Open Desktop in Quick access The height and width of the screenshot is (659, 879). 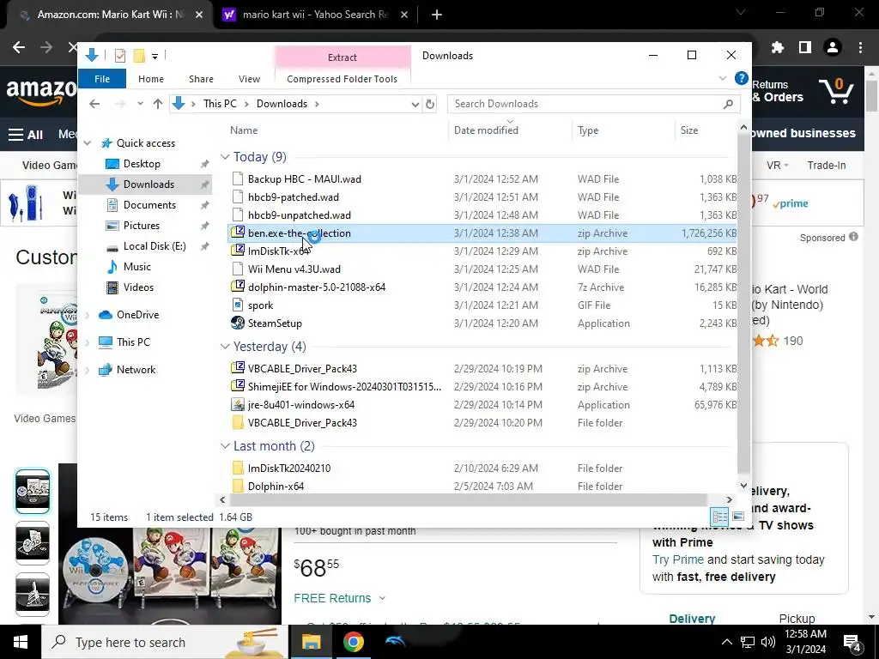142,164
